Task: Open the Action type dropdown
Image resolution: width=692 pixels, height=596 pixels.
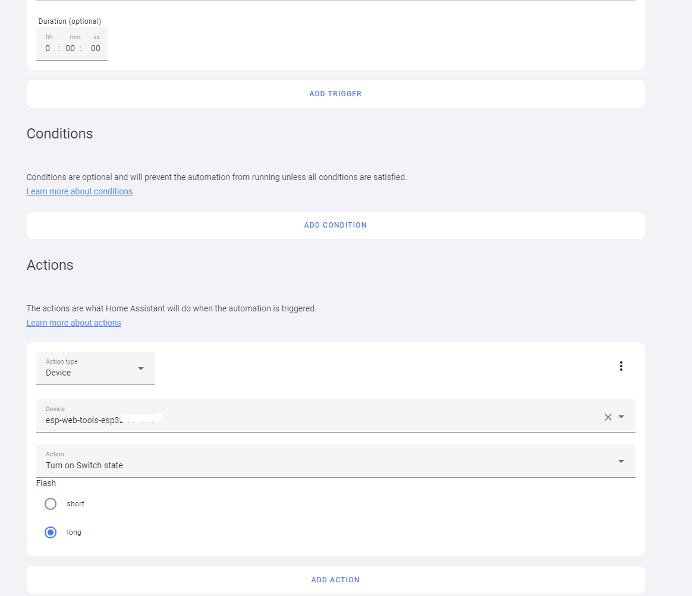Action: [95, 368]
